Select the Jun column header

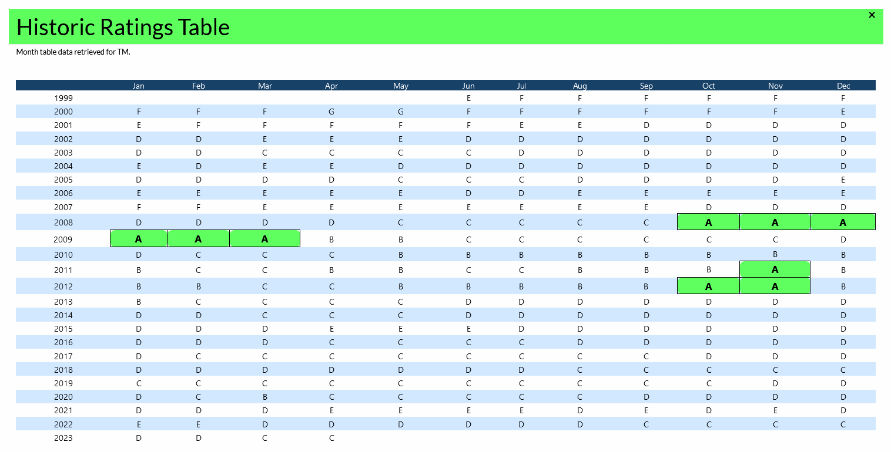click(468, 86)
